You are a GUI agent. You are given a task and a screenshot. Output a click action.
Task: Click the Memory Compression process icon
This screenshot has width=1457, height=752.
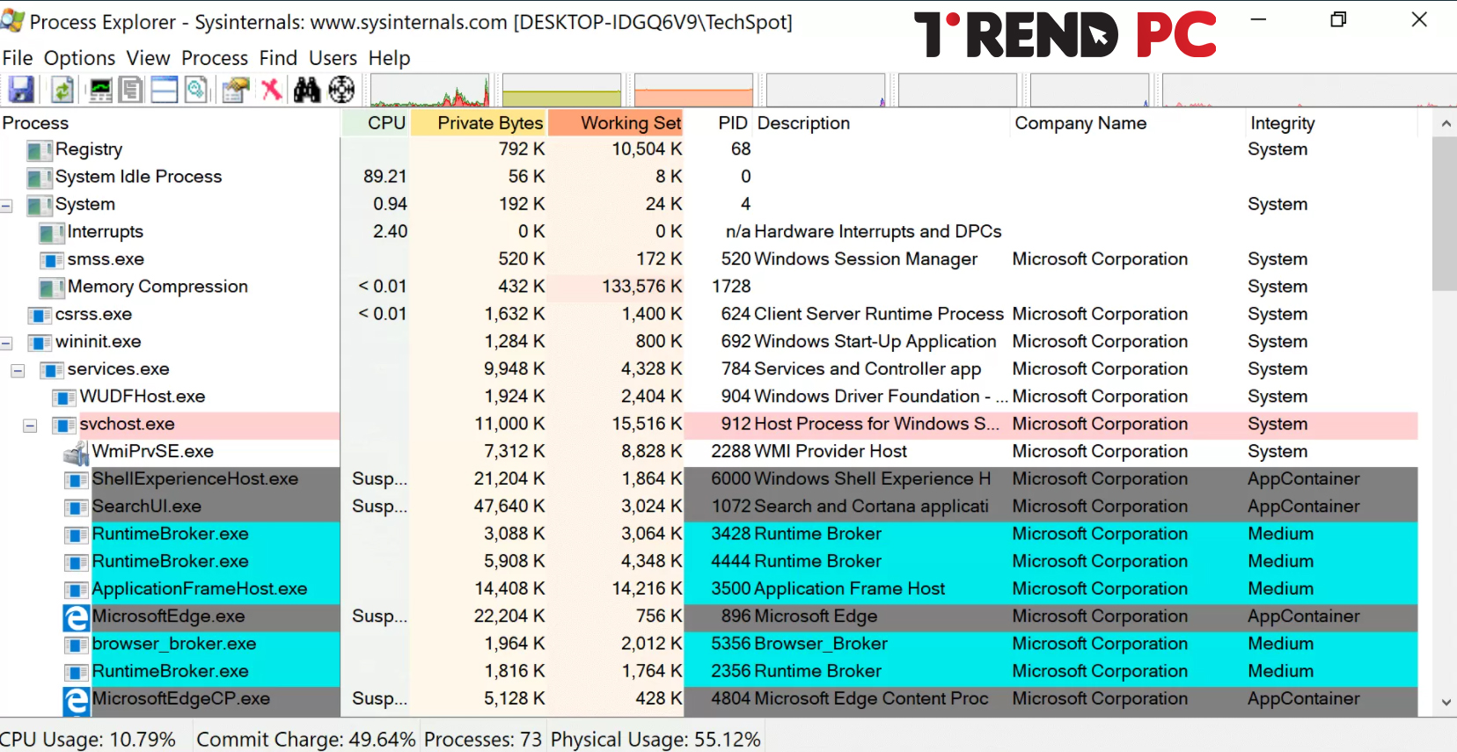tap(52, 288)
